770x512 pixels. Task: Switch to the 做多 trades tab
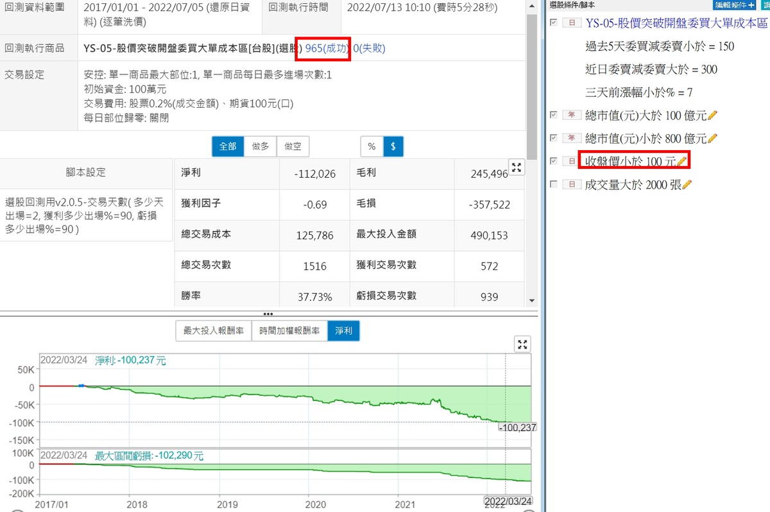click(260, 146)
